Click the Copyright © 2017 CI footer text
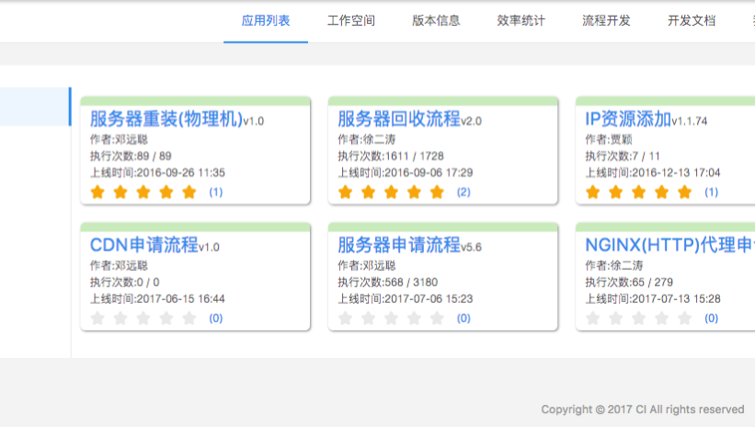The width and height of the screenshot is (755, 427). tap(642, 410)
